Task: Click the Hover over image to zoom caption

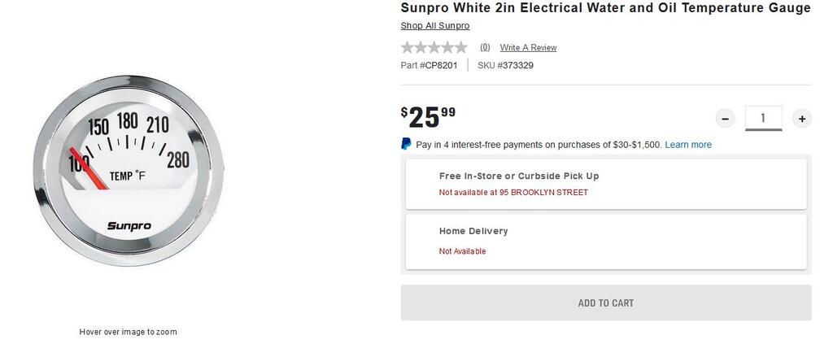Action: [128, 332]
